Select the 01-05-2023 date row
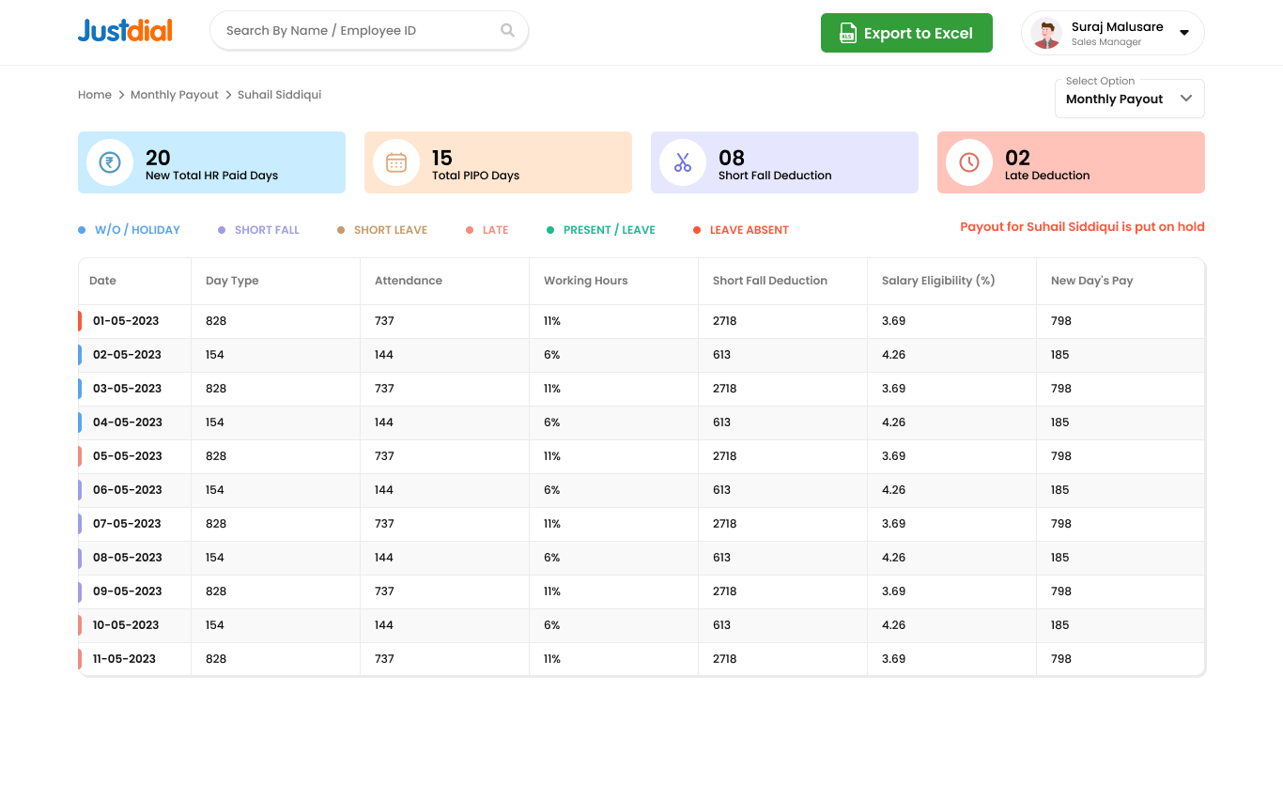This screenshot has height=798, width=1283. [641, 321]
